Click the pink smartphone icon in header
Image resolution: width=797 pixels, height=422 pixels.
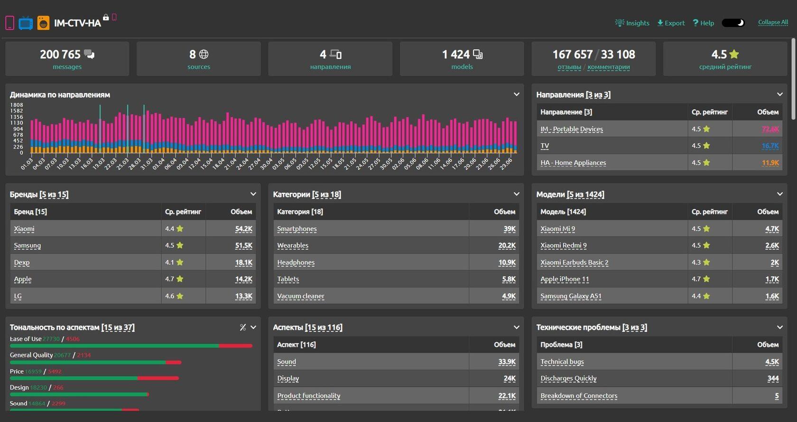pos(9,23)
